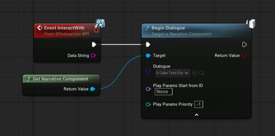Image resolution: width=275 pixels, height=136 pixels.
Task: Open the D Cube Test Cha dialogue dropdown
Action: 173,73
